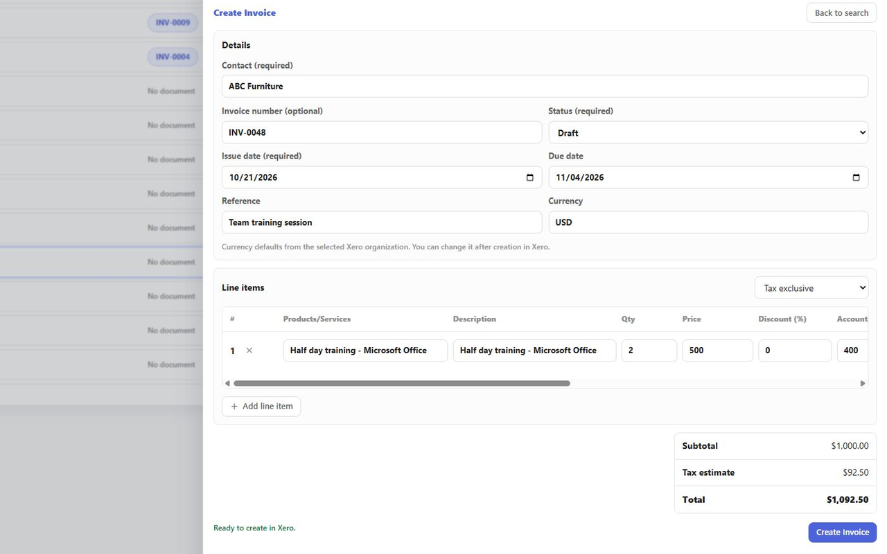Click the line items horizontal scrollbar thumb

point(402,383)
